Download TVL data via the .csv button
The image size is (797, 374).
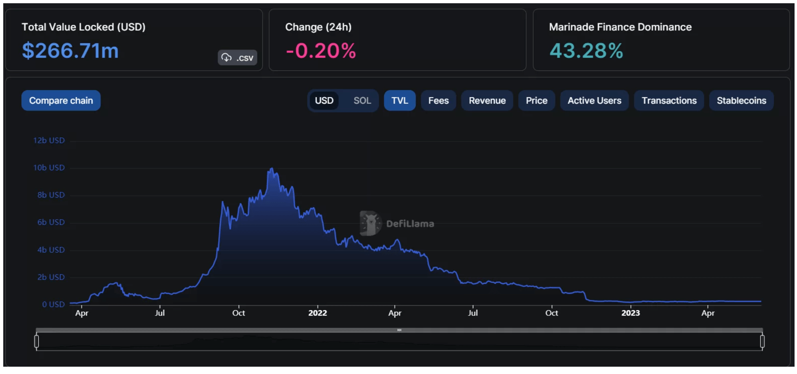pos(237,58)
